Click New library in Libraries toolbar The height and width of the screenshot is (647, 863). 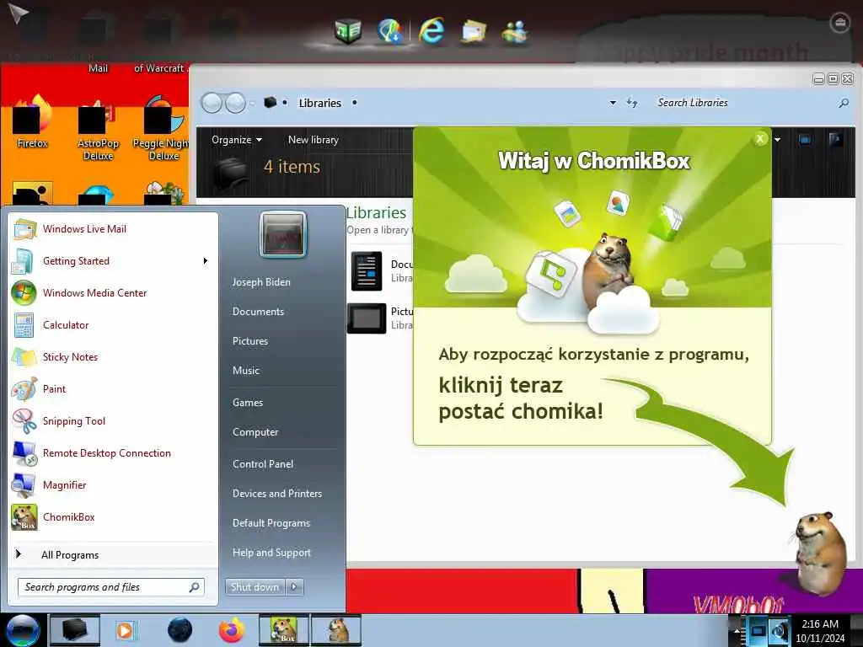(314, 140)
